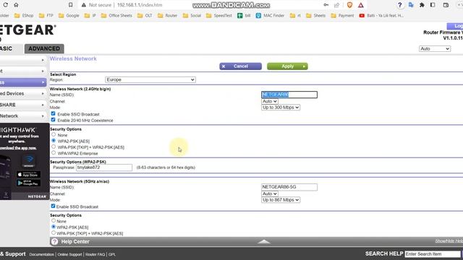Open the Attached Devices sidebar item
The width and height of the screenshot is (463, 260).
22,93
